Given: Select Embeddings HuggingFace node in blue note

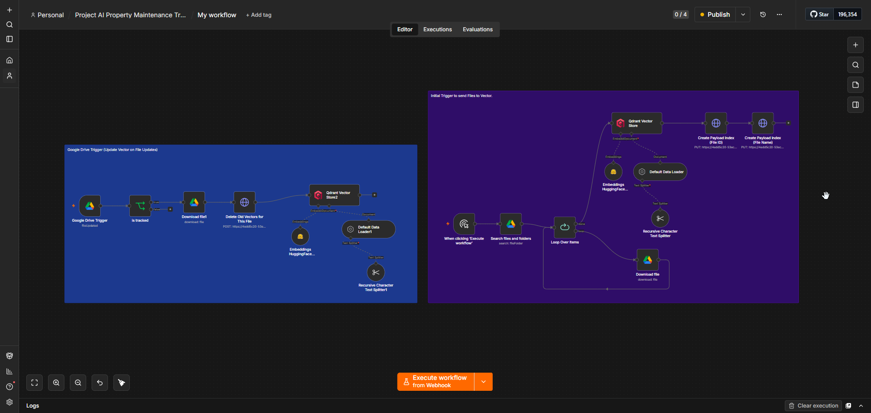Looking at the screenshot, I should click(300, 237).
